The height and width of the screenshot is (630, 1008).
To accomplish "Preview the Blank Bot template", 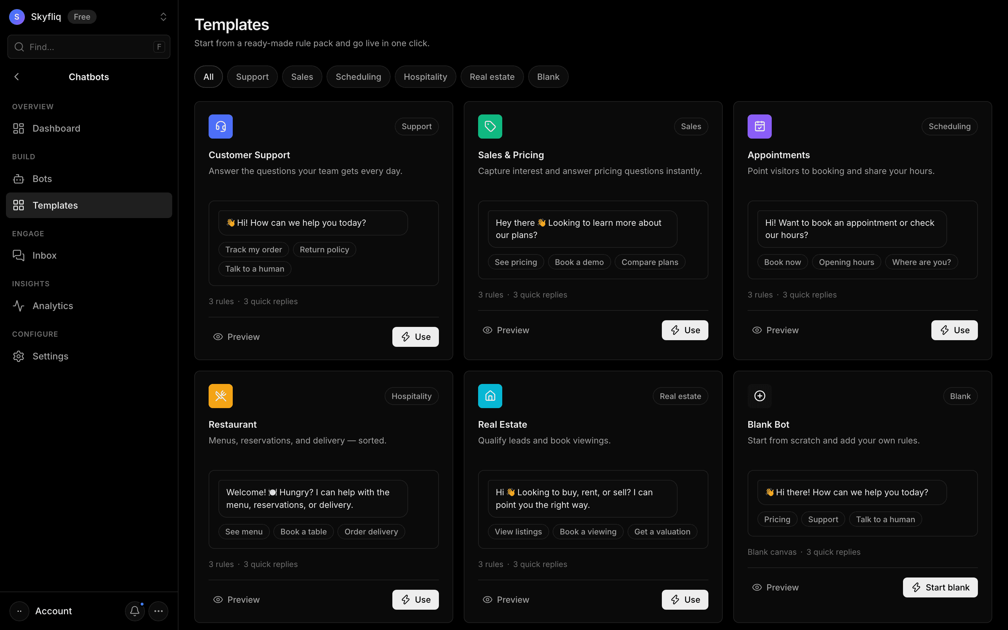I will pyautogui.click(x=775, y=587).
